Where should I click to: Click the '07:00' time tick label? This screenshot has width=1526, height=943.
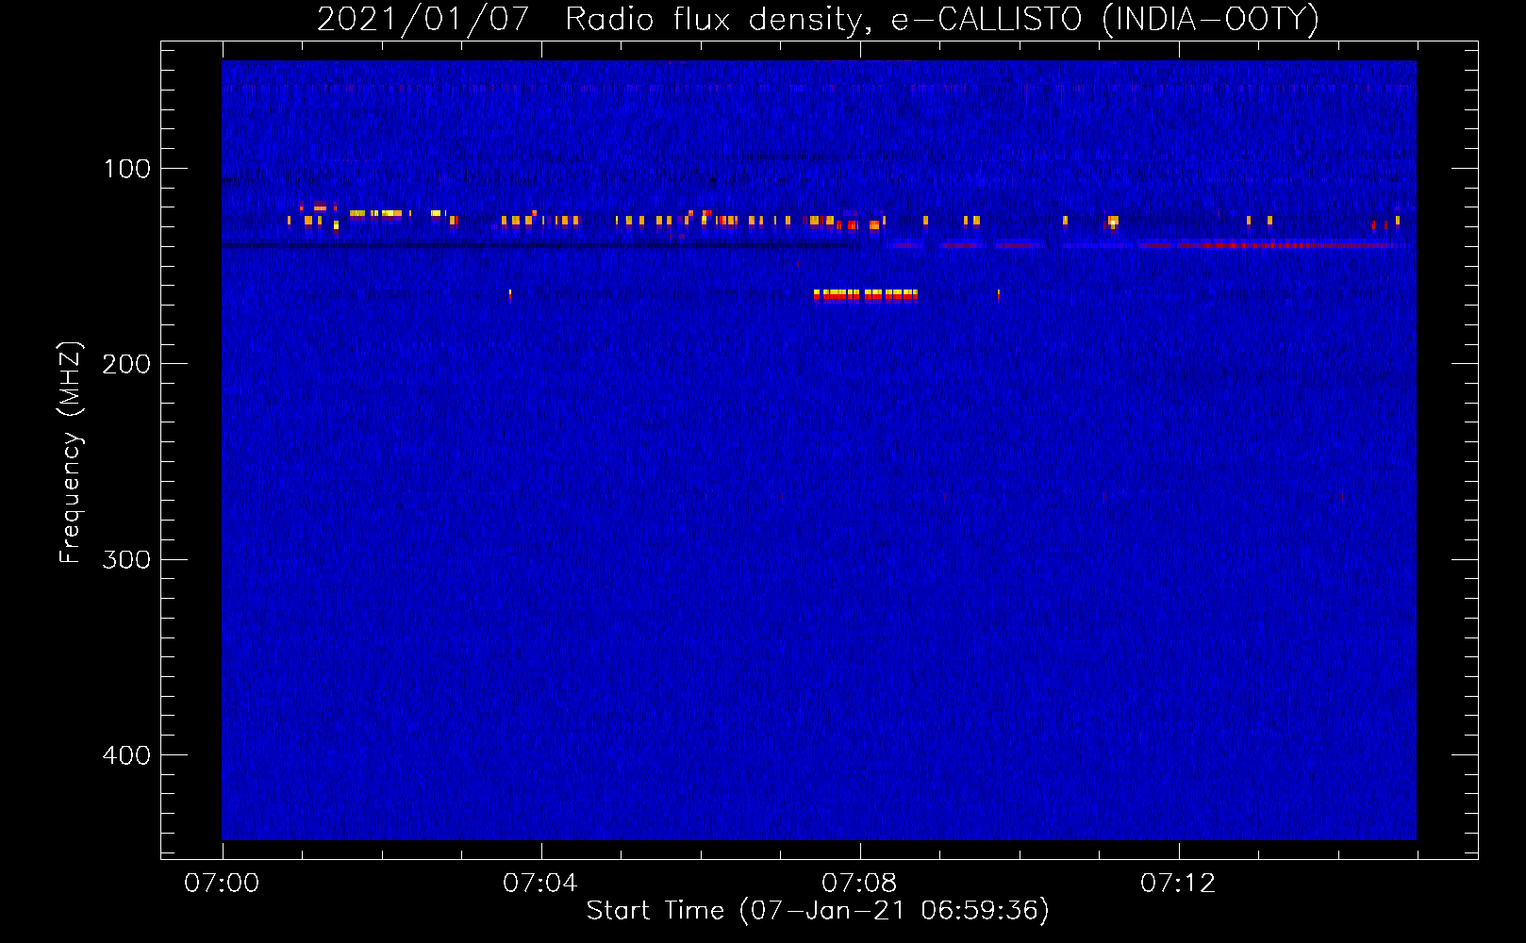(222, 883)
